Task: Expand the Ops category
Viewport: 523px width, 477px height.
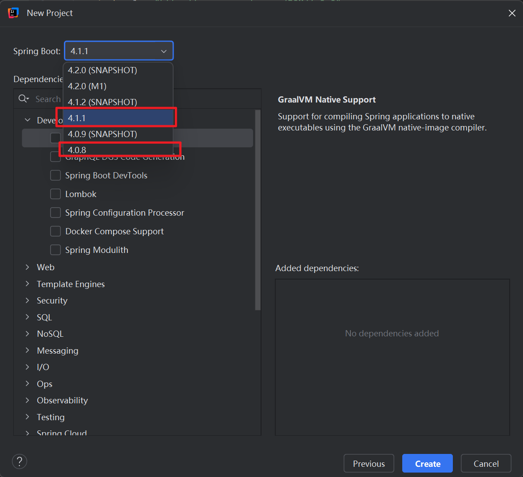Action: 28,384
